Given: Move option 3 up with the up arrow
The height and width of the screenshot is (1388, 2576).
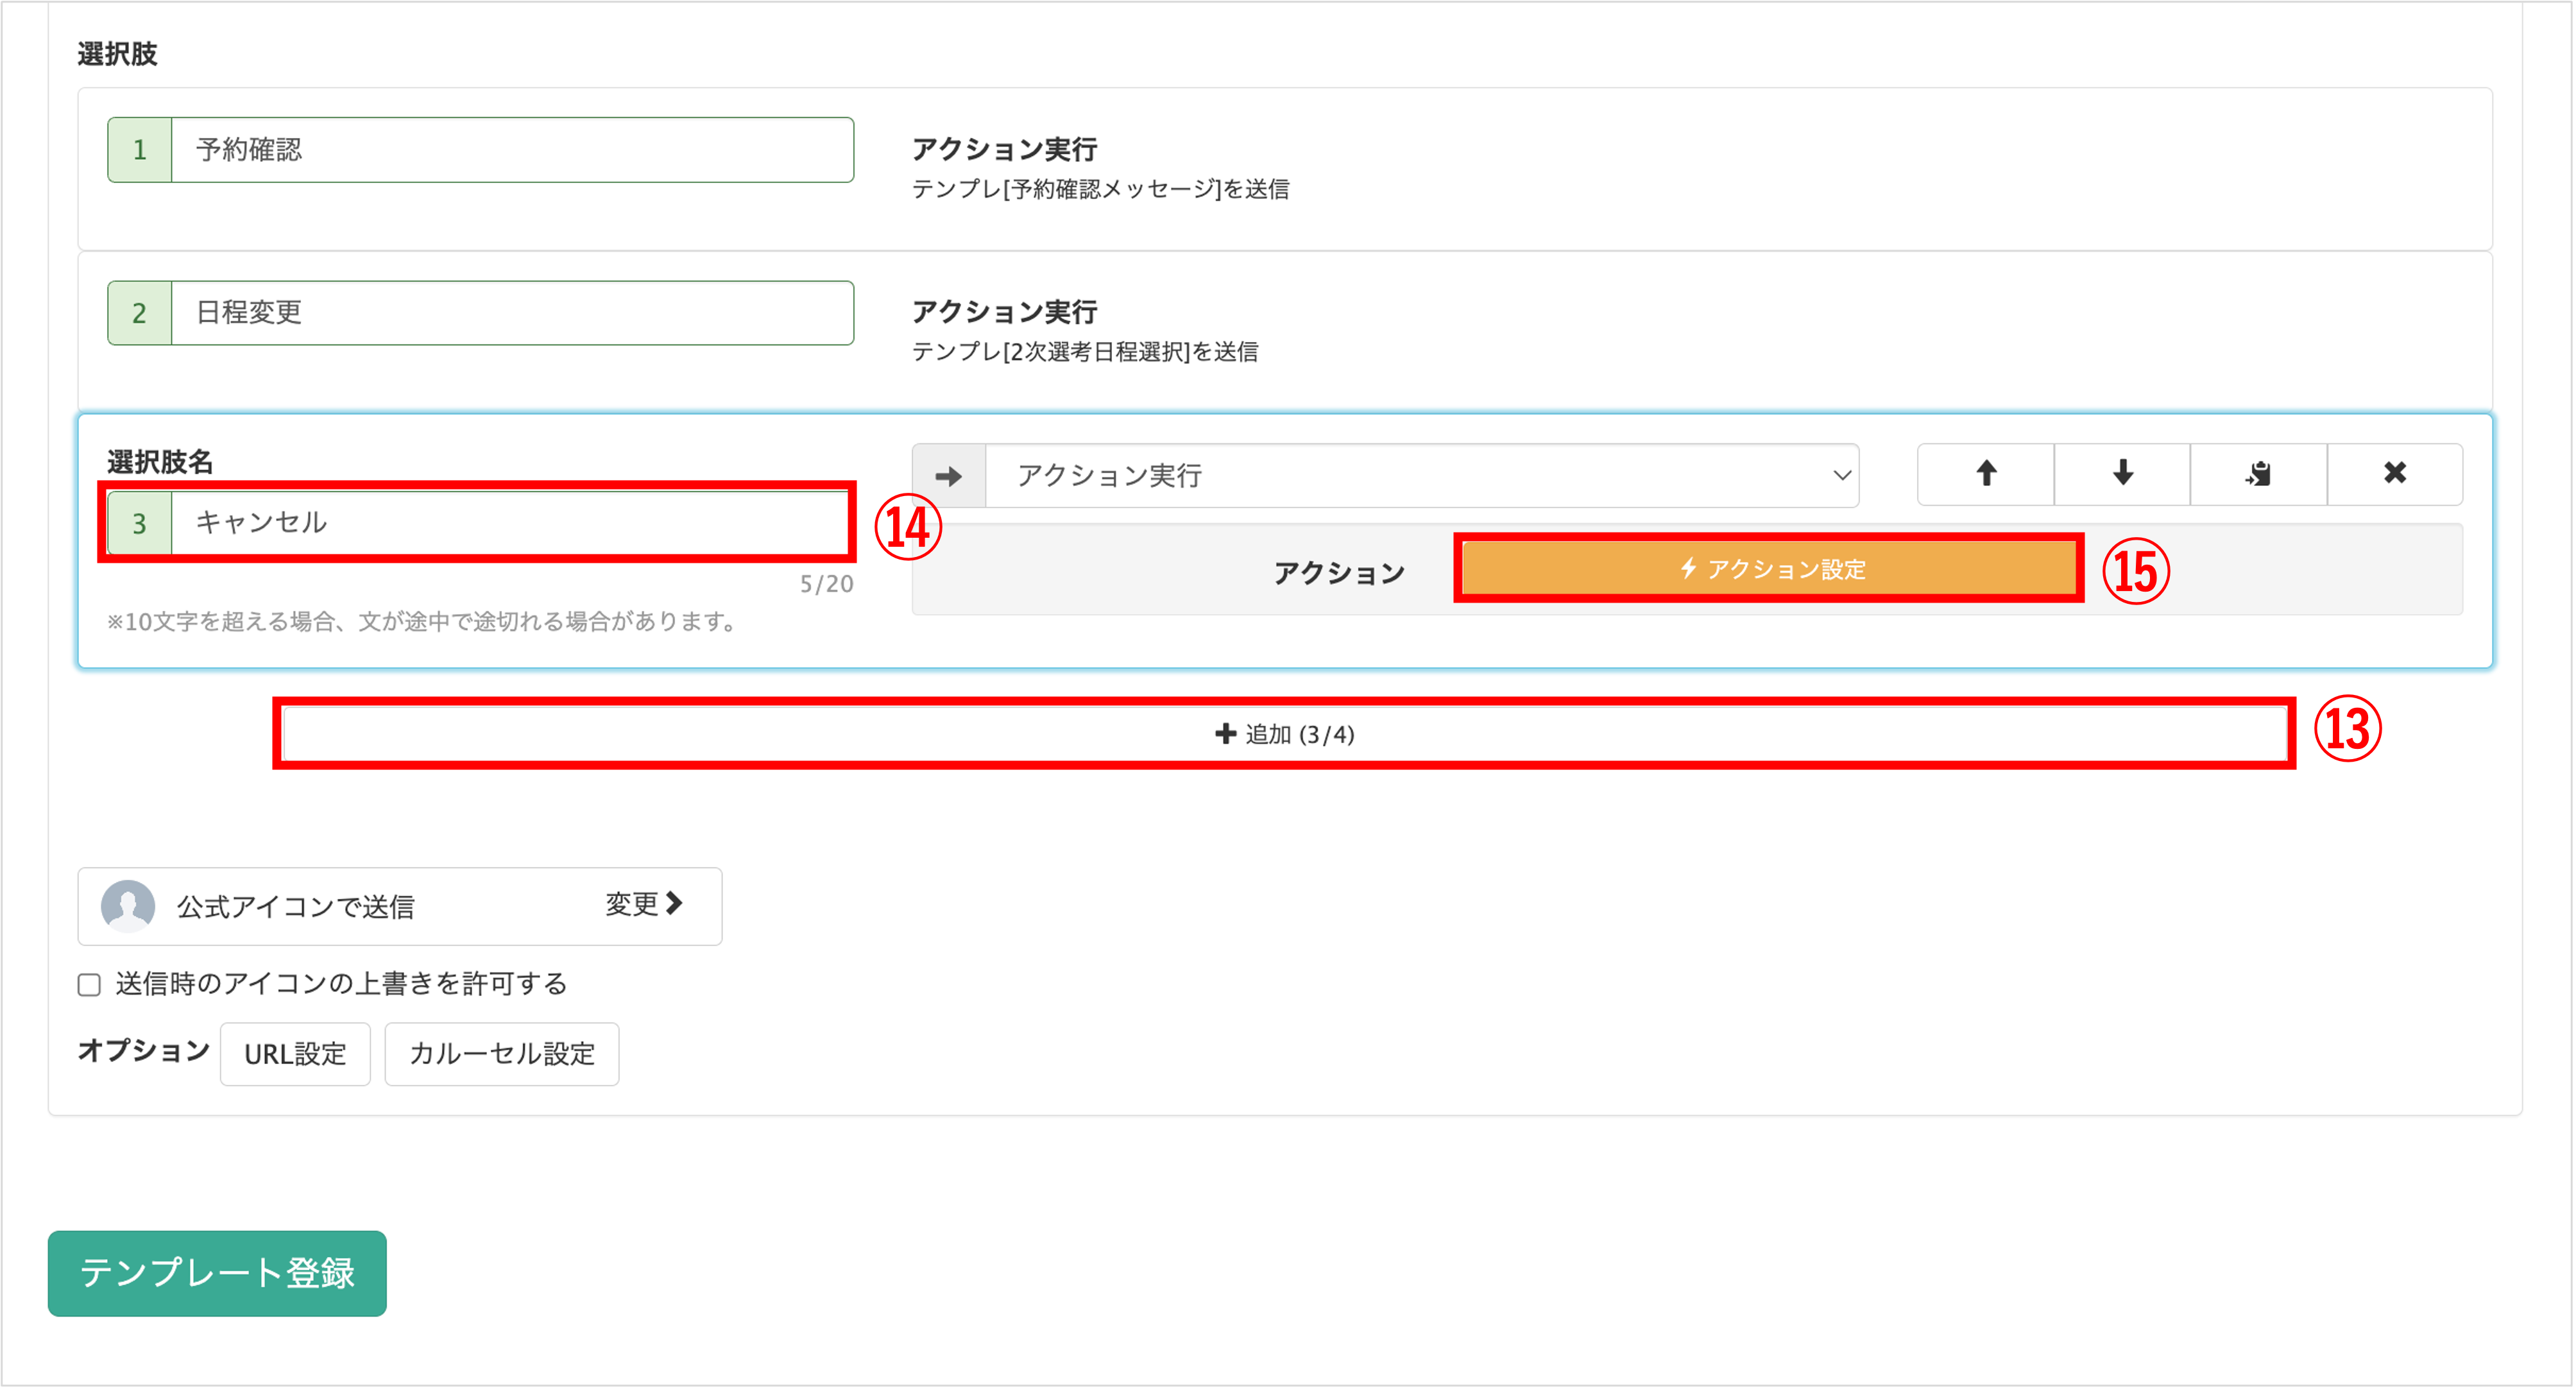Looking at the screenshot, I should [x=1986, y=474].
